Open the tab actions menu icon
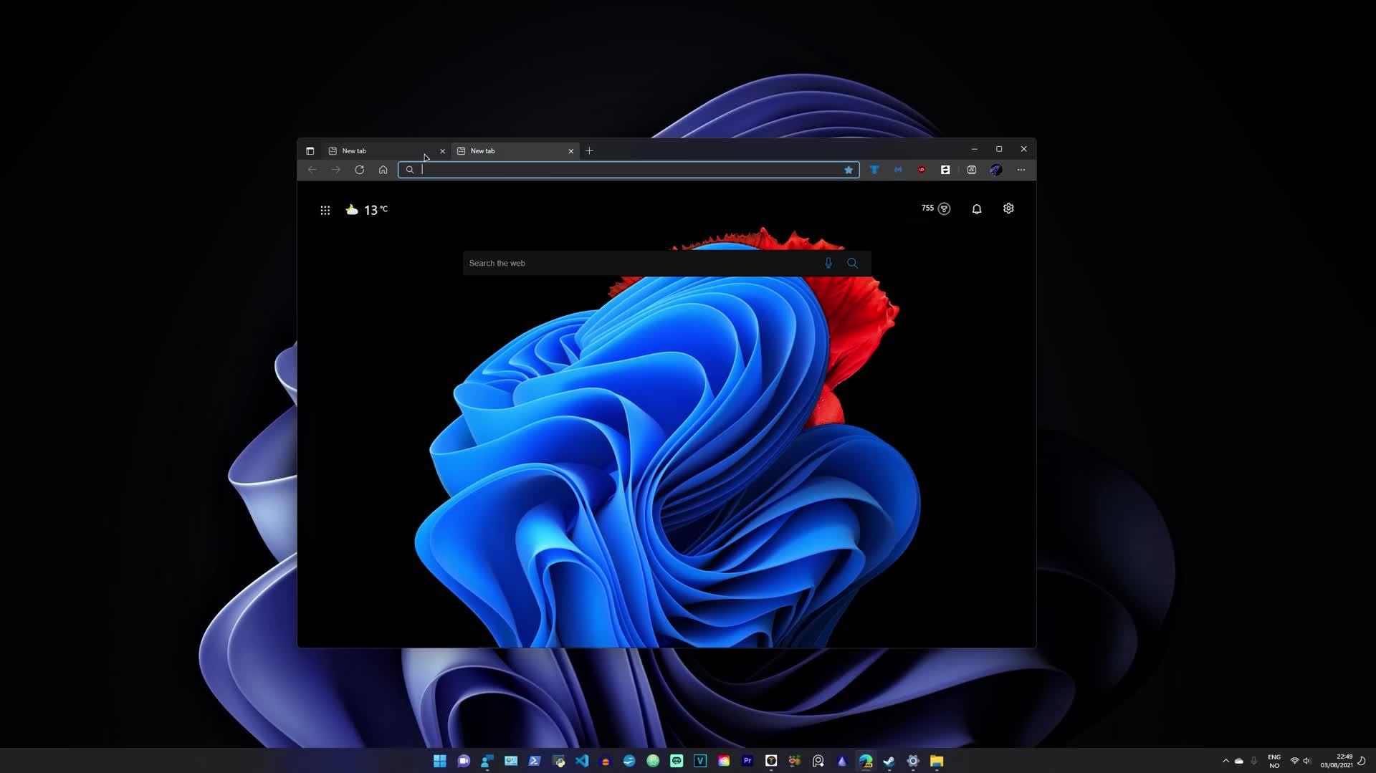1376x773 pixels. (310, 151)
